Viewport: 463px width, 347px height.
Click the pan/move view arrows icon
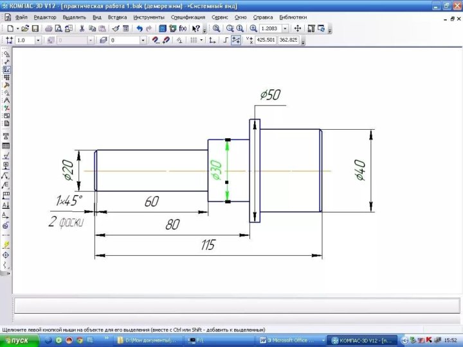pos(298,29)
